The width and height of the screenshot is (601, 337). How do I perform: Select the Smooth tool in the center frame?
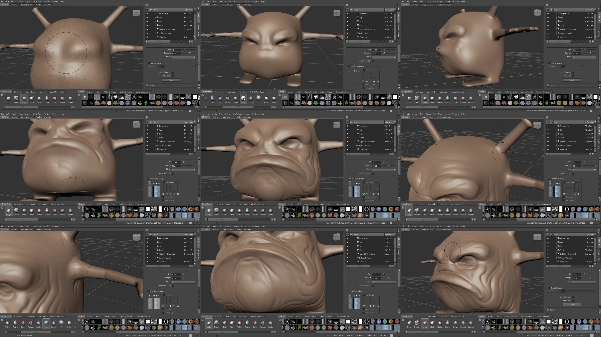(x=216, y=211)
